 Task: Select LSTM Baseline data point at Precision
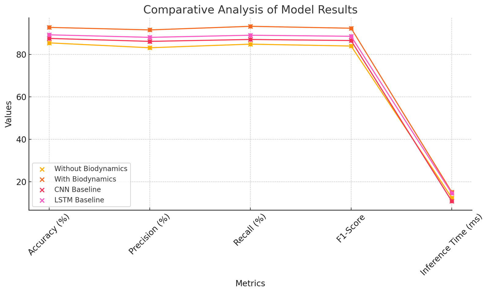(150, 37)
